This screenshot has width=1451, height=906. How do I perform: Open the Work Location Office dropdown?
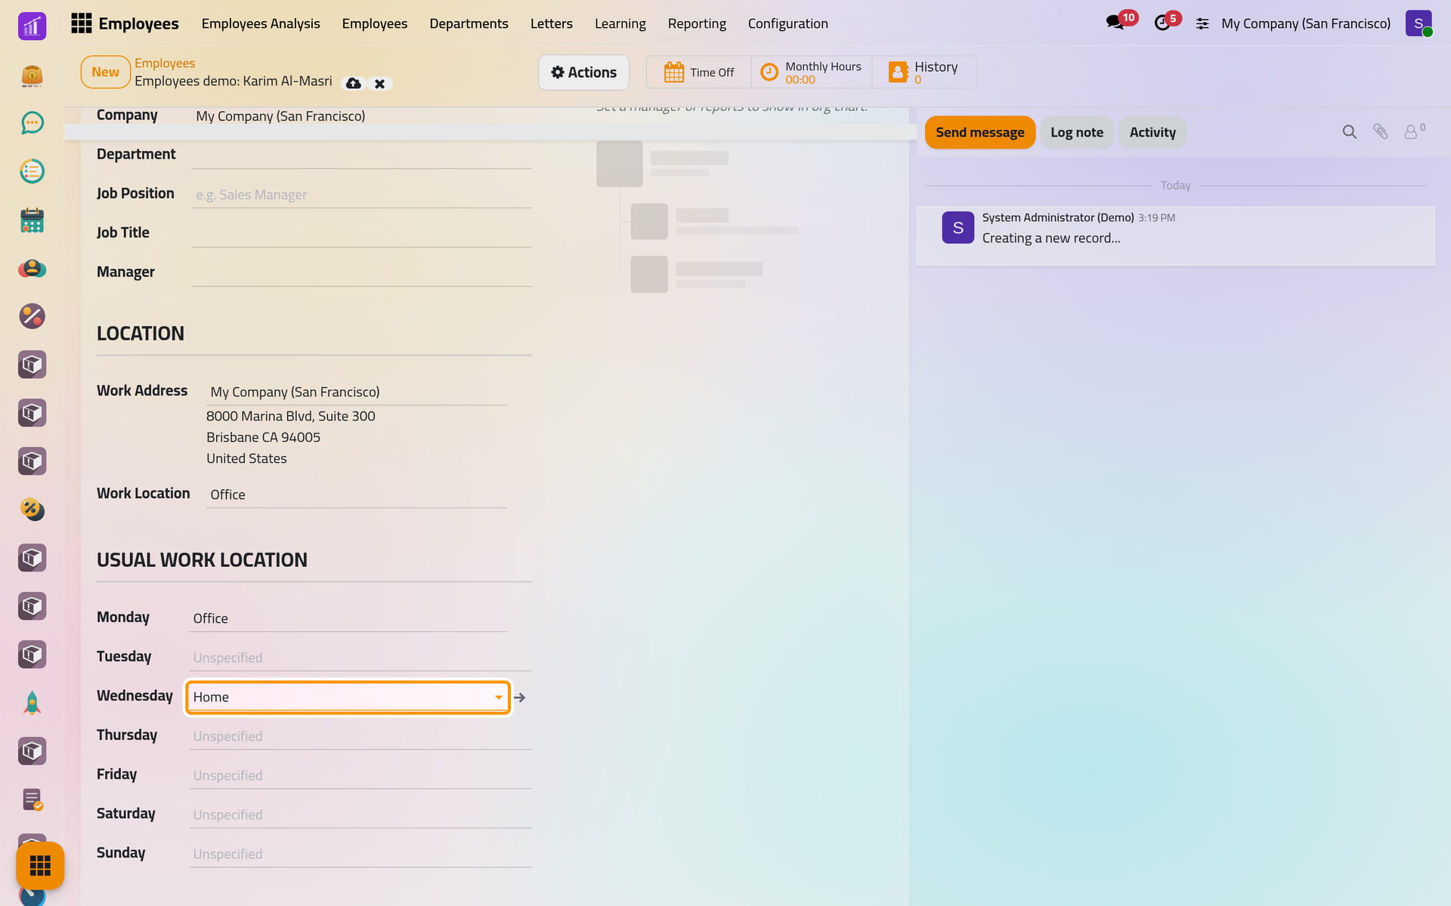pos(356,495)
